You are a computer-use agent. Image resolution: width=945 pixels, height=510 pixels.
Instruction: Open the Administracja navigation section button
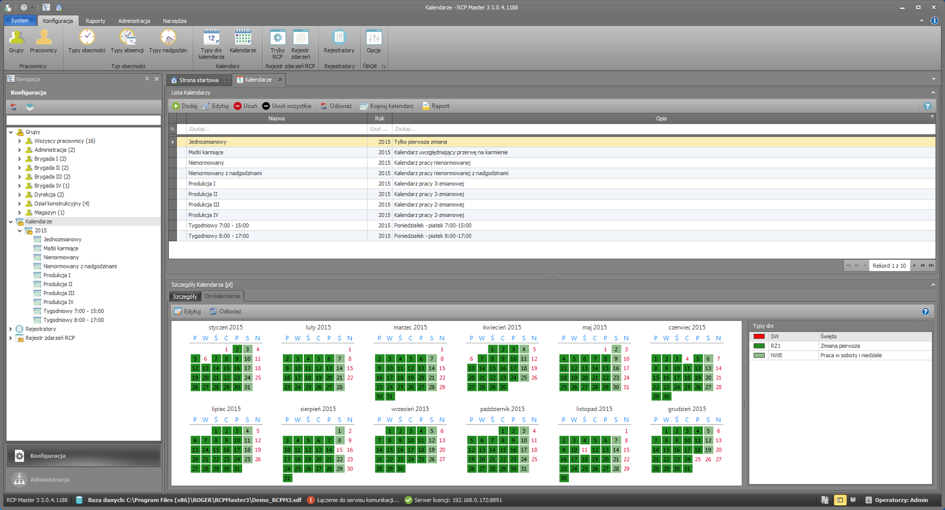coord(84,480)
